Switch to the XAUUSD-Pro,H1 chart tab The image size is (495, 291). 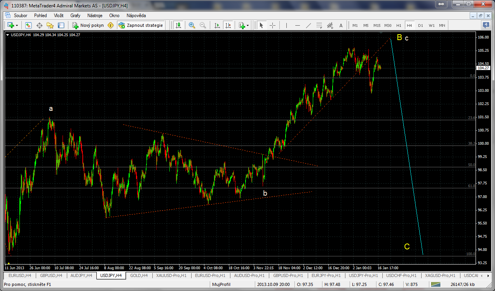click(171, 275)
